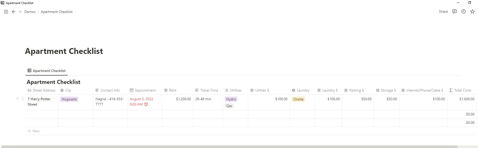Select the Apartment Checklist view tab
The width and height of the screenshot is (478, 148).
point(46,71)
